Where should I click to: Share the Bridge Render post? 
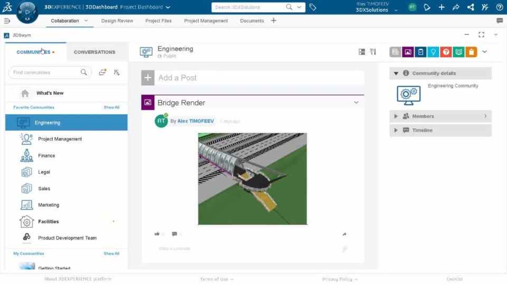(x=344, y=234)
